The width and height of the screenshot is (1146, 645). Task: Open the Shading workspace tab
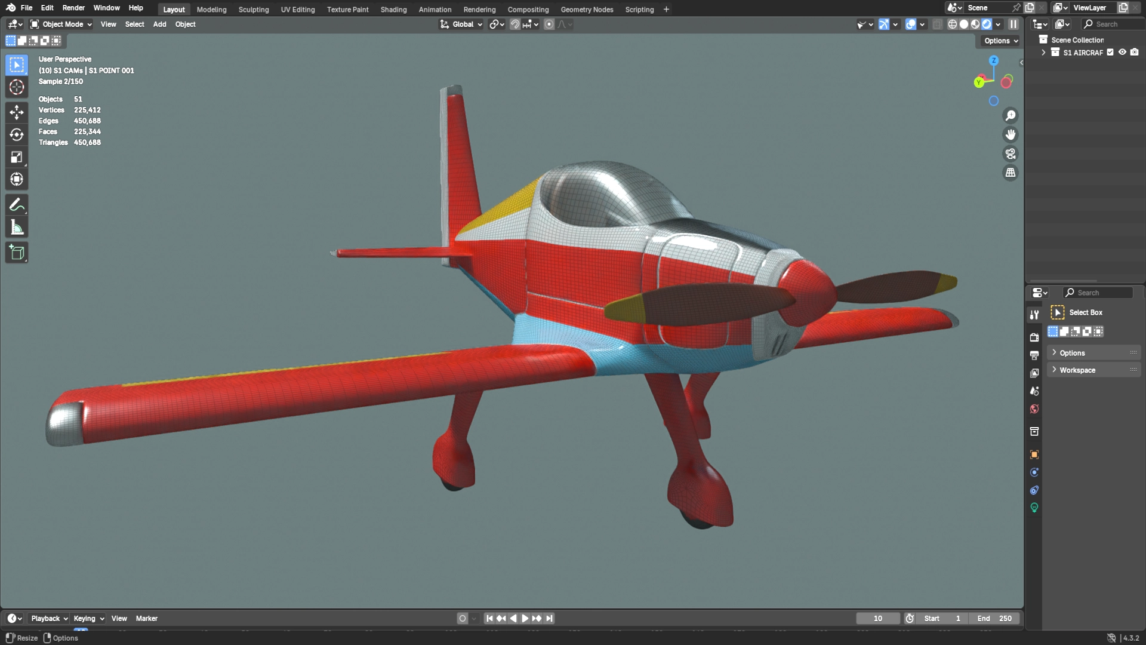393,10
